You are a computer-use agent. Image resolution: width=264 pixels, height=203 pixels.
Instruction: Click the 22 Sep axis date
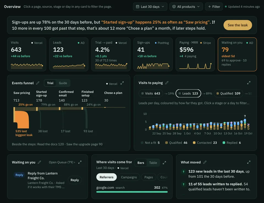coord(156,133)
